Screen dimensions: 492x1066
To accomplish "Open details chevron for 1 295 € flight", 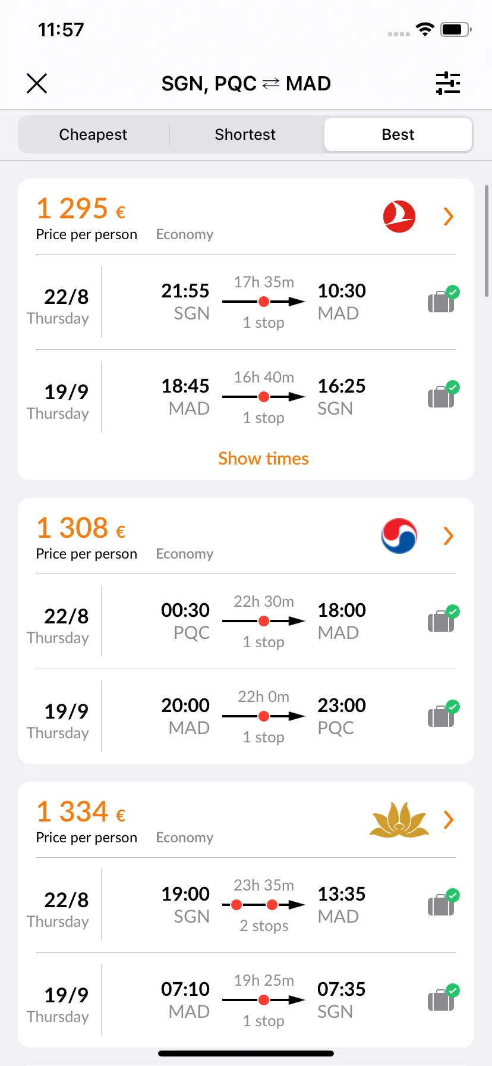I will (x=449, y=217).
